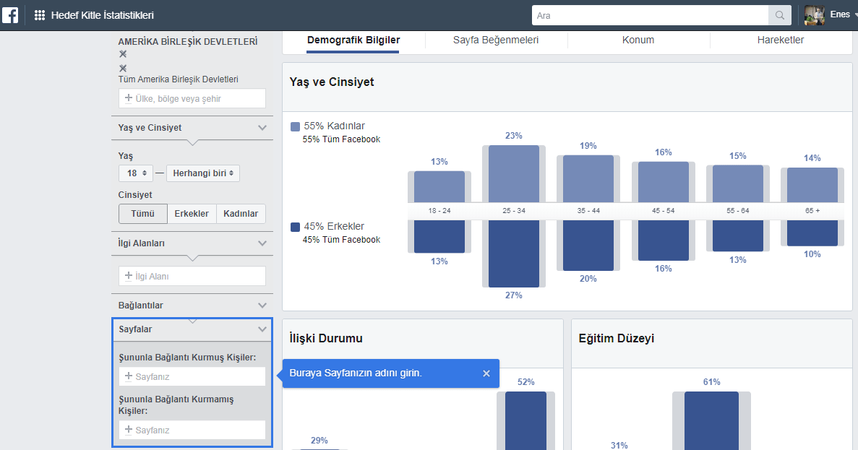Select the Kadınlar gender filter
Screen dimensions: 858x450
[241, 213]
